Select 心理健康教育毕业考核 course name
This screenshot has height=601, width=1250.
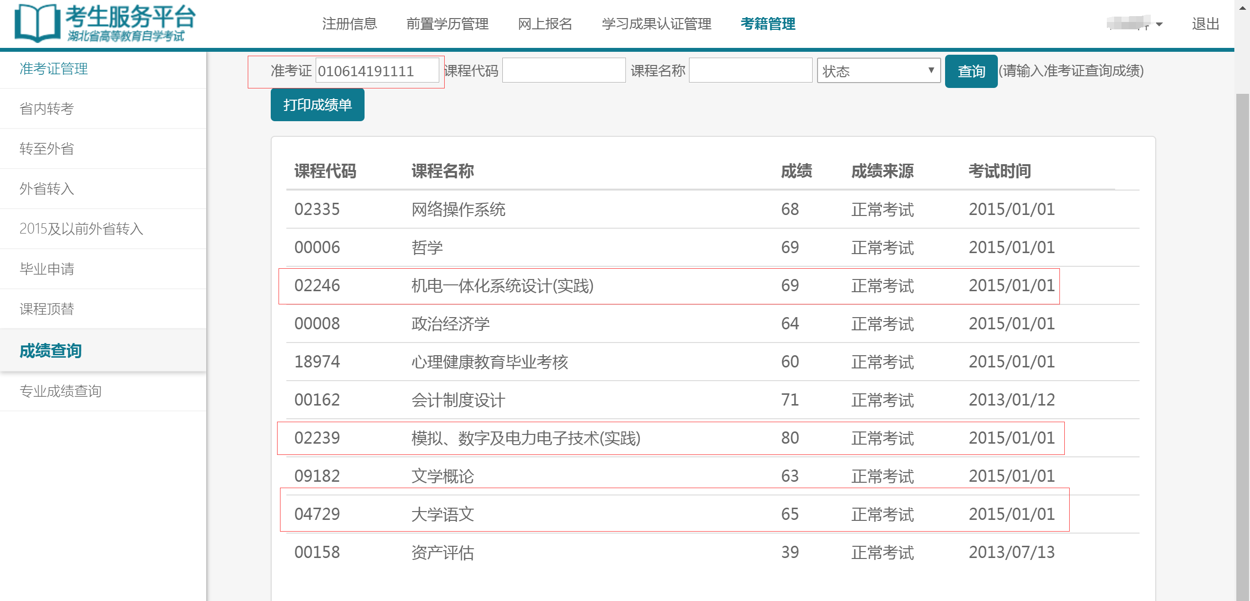[x=490, y=362]
